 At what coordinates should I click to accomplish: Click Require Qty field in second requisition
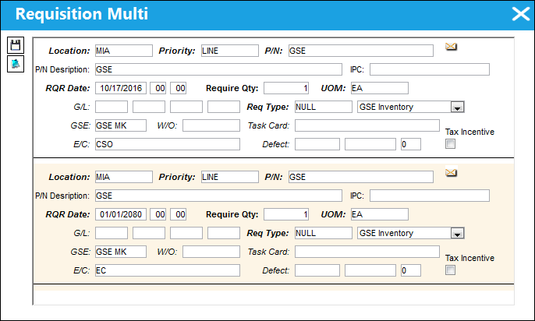[x=286, y=215]
